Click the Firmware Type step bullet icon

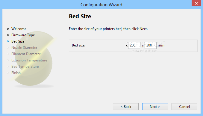click(x=8, y=35)
